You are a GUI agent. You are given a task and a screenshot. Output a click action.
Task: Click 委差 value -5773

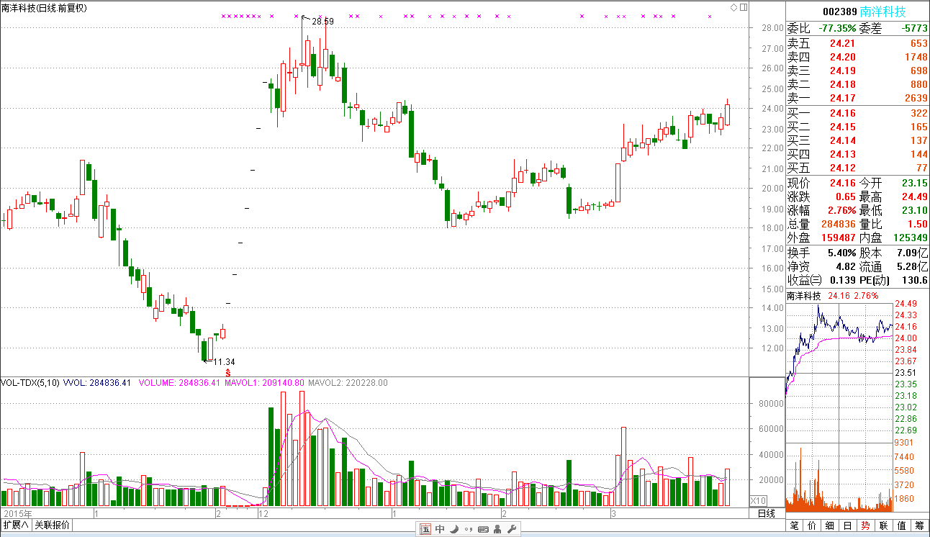pos(915,29)
